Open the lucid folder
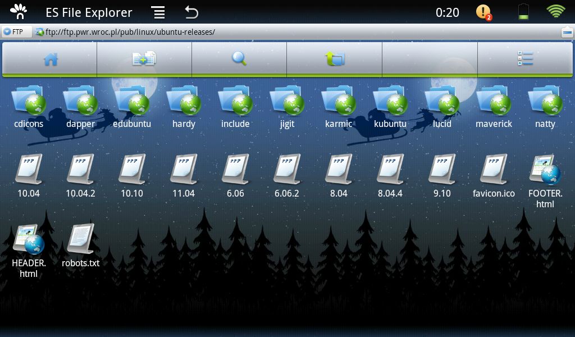The height and width of the screenshot is (337, 575). (x=442, y=107)
